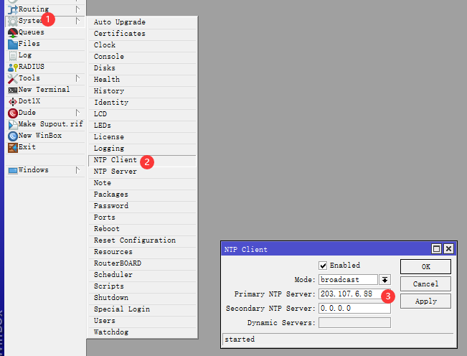Choose Reset Configuration menu entry

142,240
